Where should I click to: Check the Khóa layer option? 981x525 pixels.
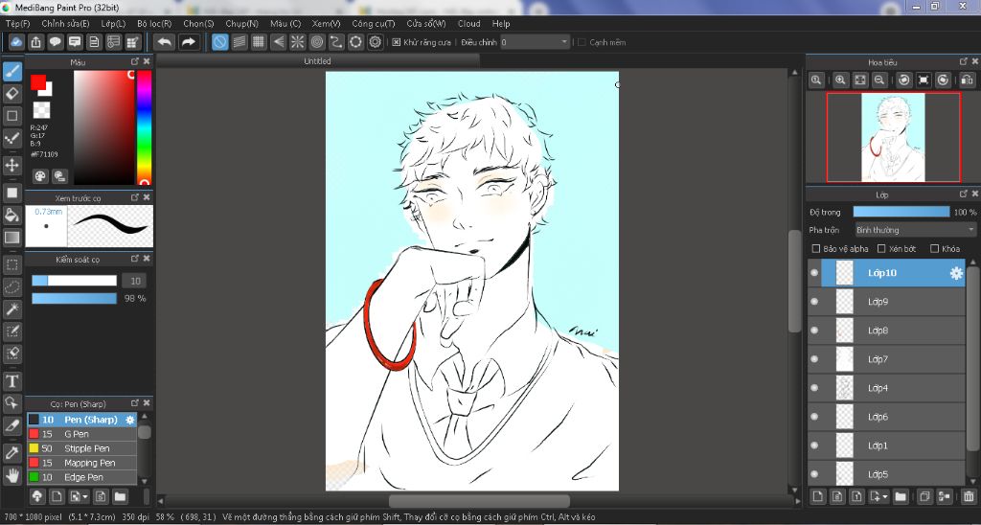pyautogui.click(x=935, y=248)
